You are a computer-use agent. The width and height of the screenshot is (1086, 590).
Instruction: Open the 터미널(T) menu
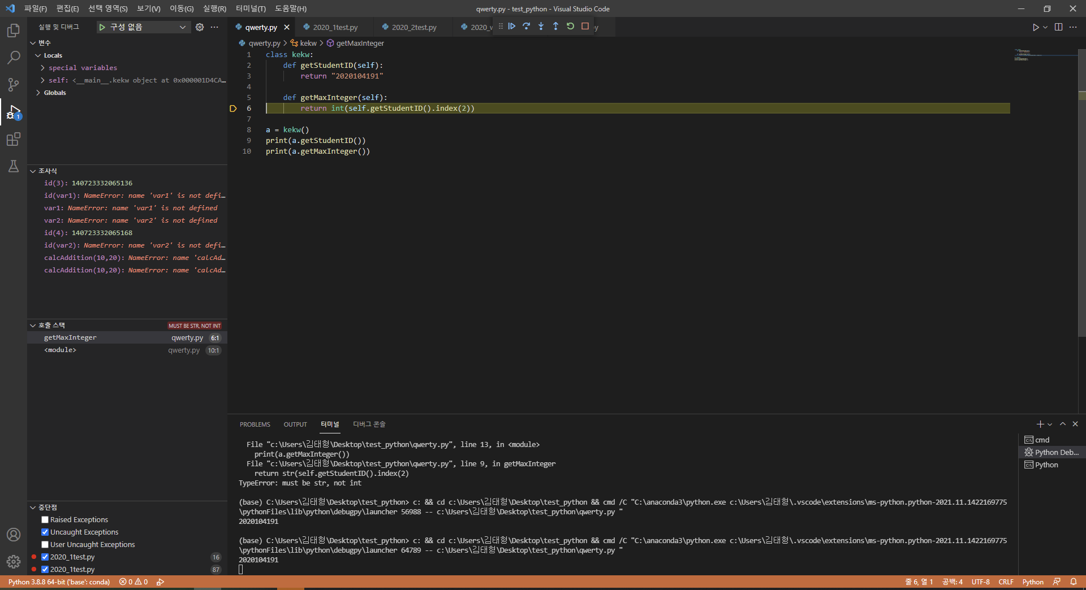tap(251, 8)
